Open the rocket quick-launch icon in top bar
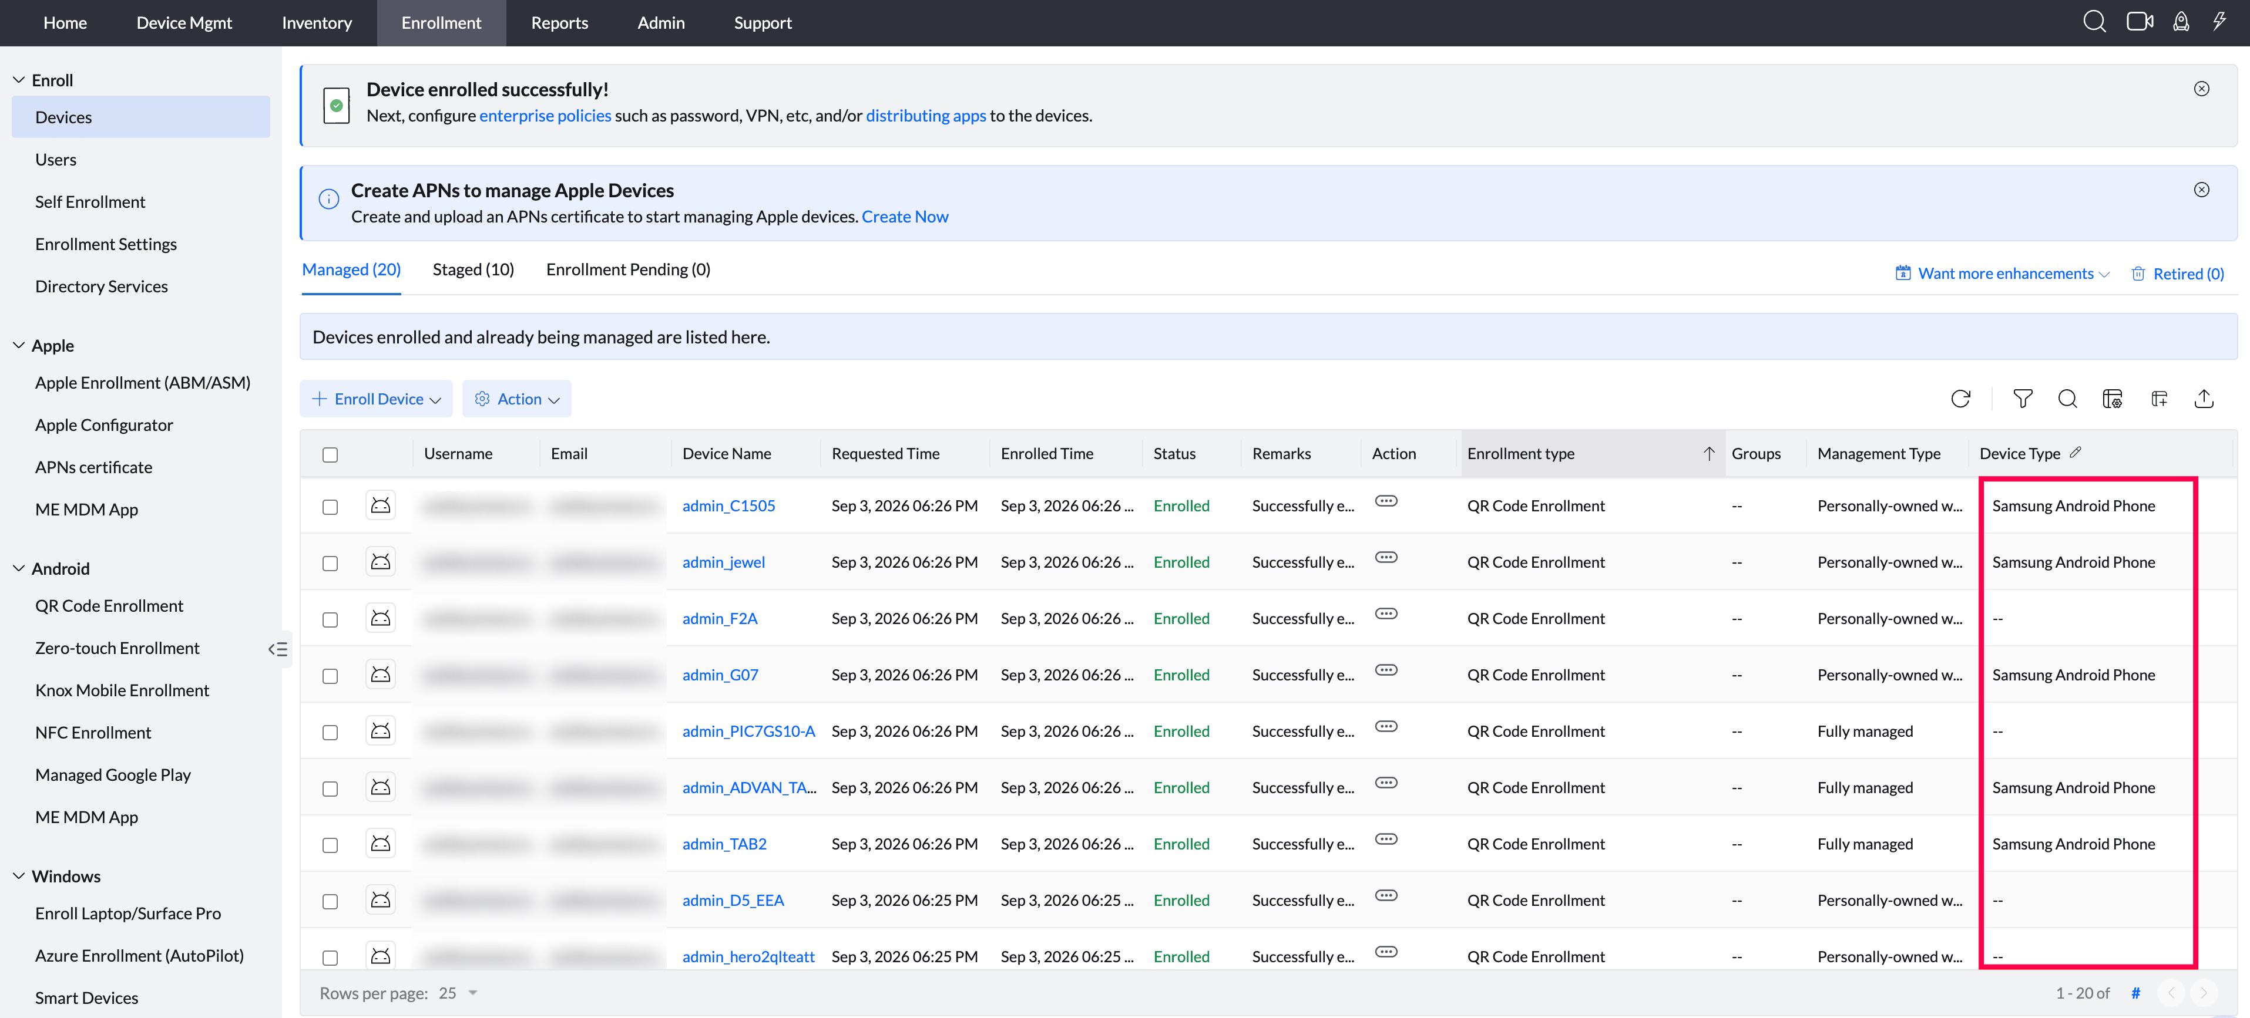The height and width of the screenshot is (1018, 2250). (x=2181, y=22)
